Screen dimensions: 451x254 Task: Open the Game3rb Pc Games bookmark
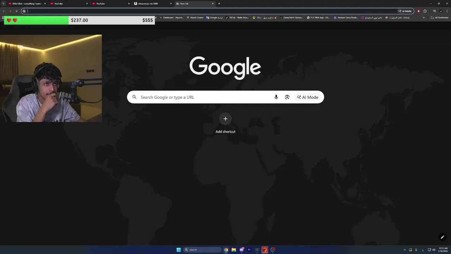(x=291, y=18)
